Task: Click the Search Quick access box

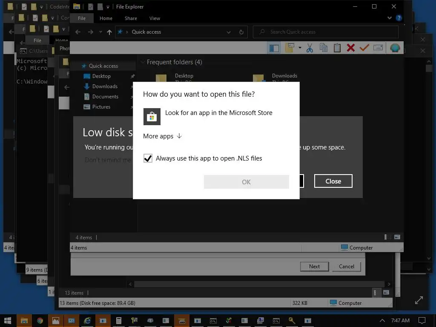Action: click(x=326, y=32)
